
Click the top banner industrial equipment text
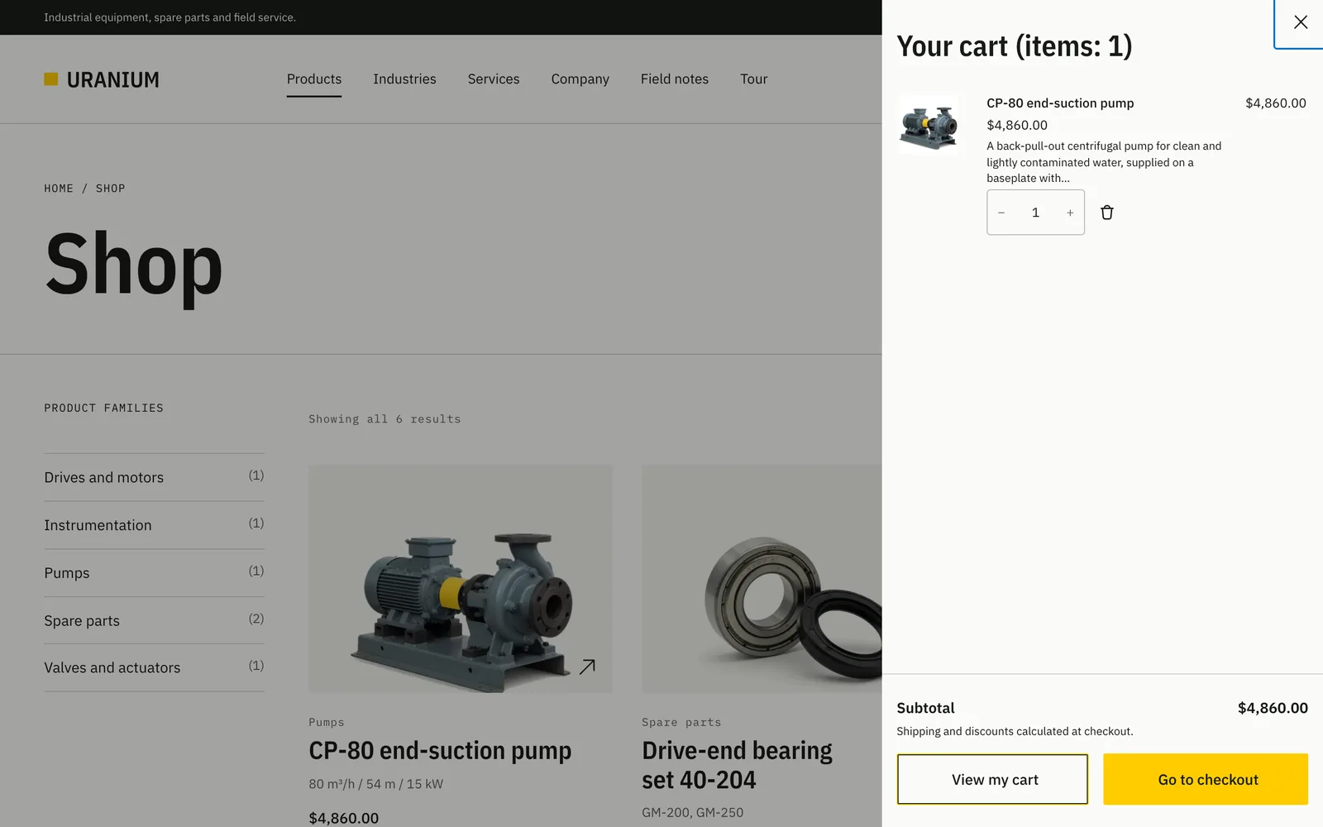click(x=170, y=17)
